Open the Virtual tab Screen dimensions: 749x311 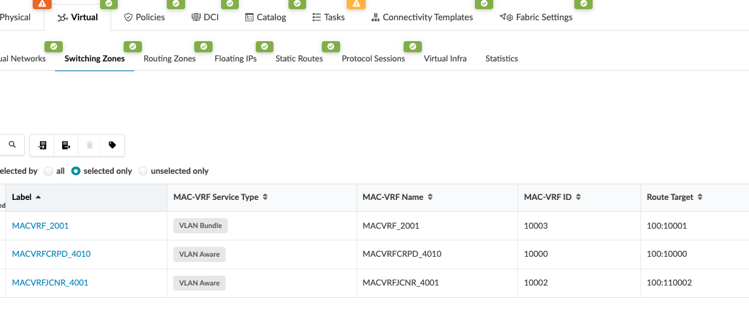pyautogui.click(x=77, y=17)
